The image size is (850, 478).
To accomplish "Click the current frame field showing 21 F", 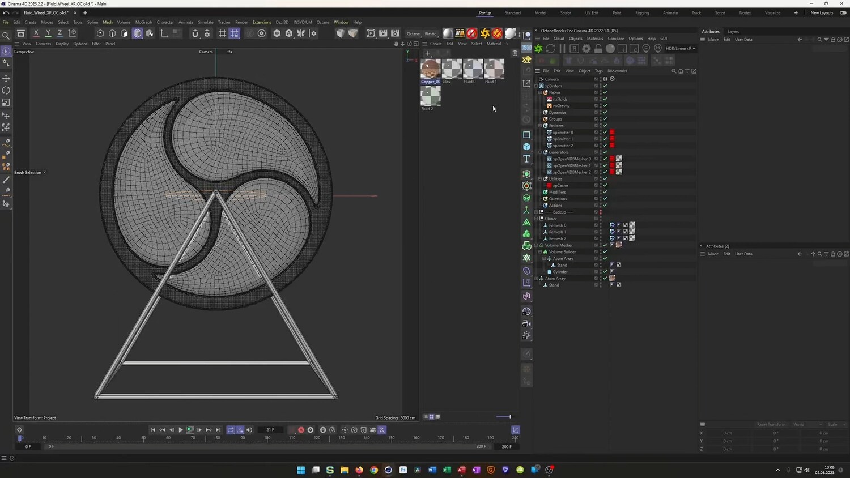I will [x=270, y=430].
